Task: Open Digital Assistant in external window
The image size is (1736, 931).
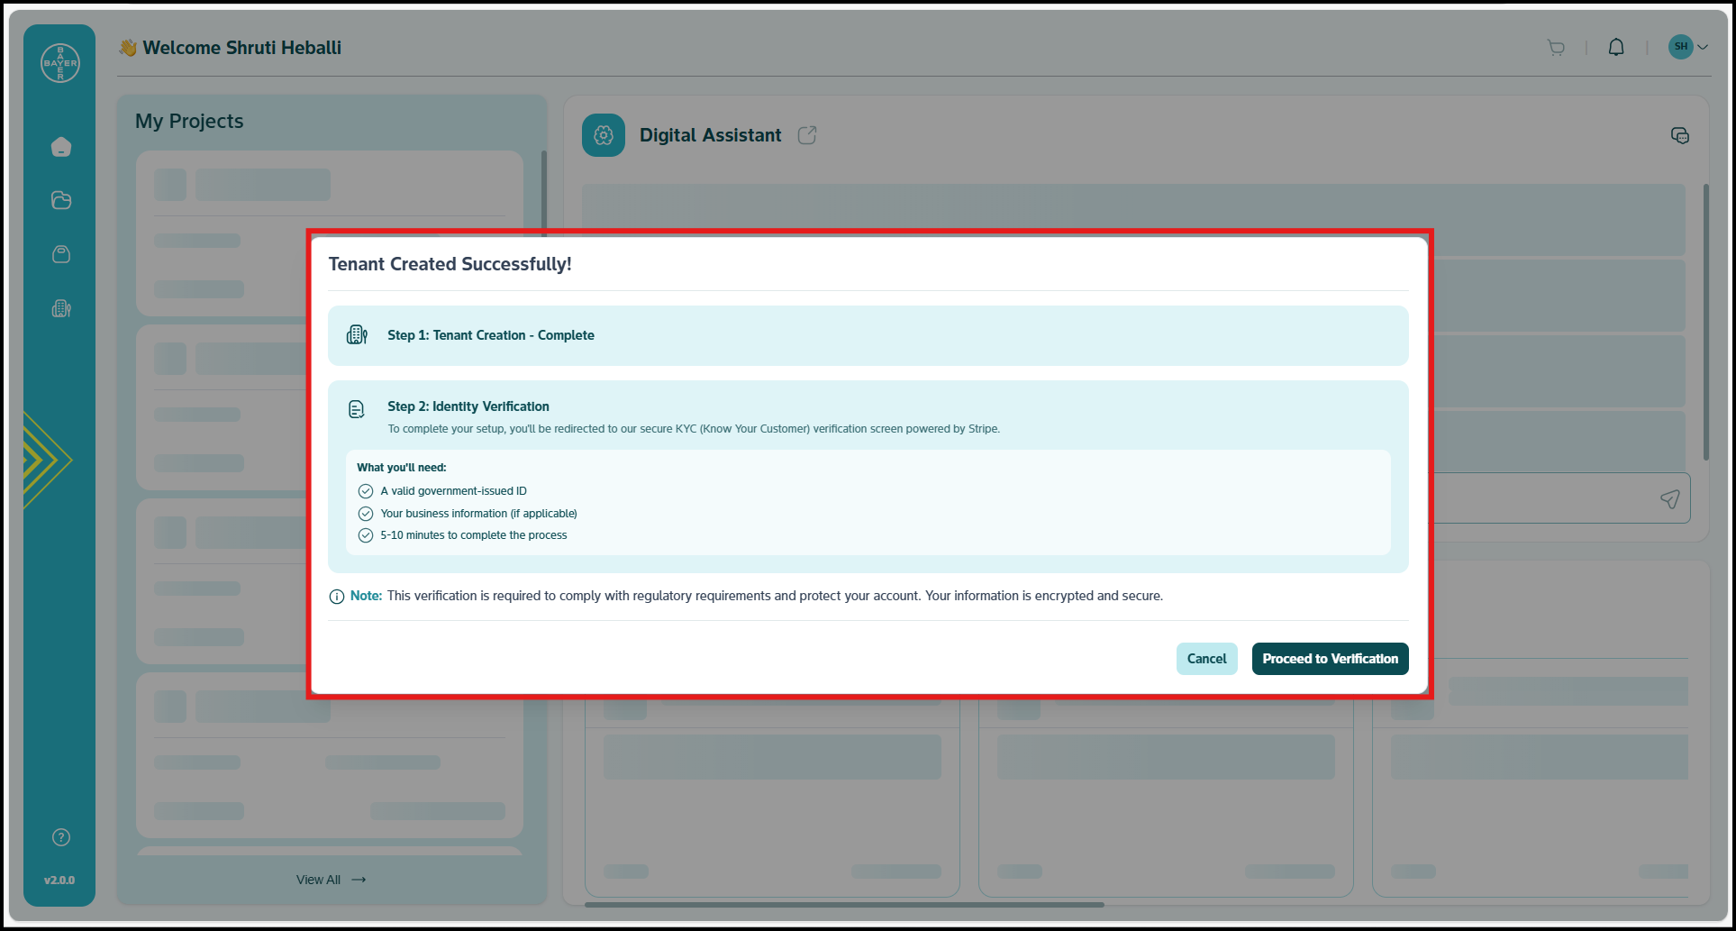Action: tap(807, 135)
